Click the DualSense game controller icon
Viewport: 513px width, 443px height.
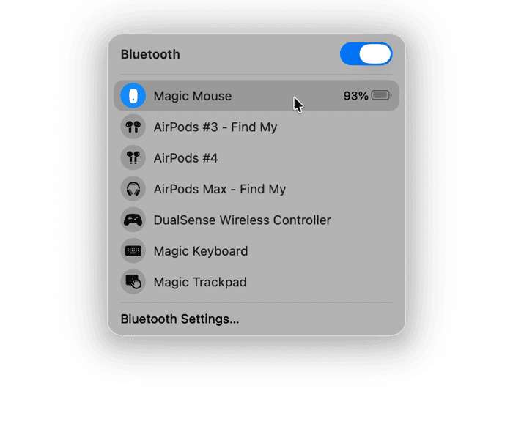point(133,220)
